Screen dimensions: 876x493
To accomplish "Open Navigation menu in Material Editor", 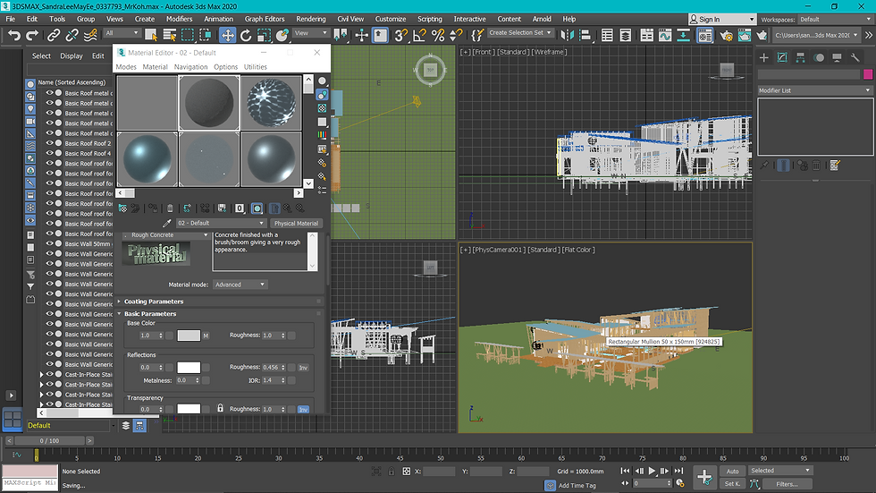I will (190, 66).
